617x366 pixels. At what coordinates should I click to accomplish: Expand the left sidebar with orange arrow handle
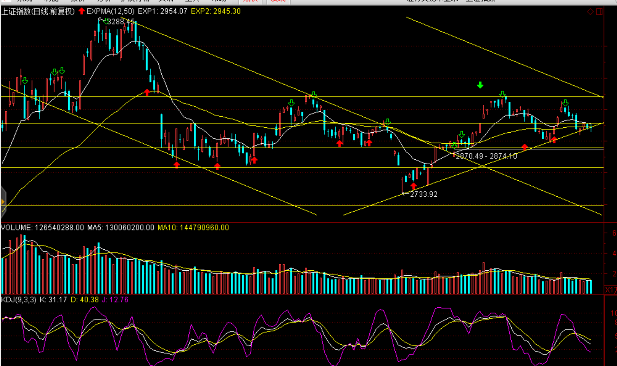(x=3, y=202)
